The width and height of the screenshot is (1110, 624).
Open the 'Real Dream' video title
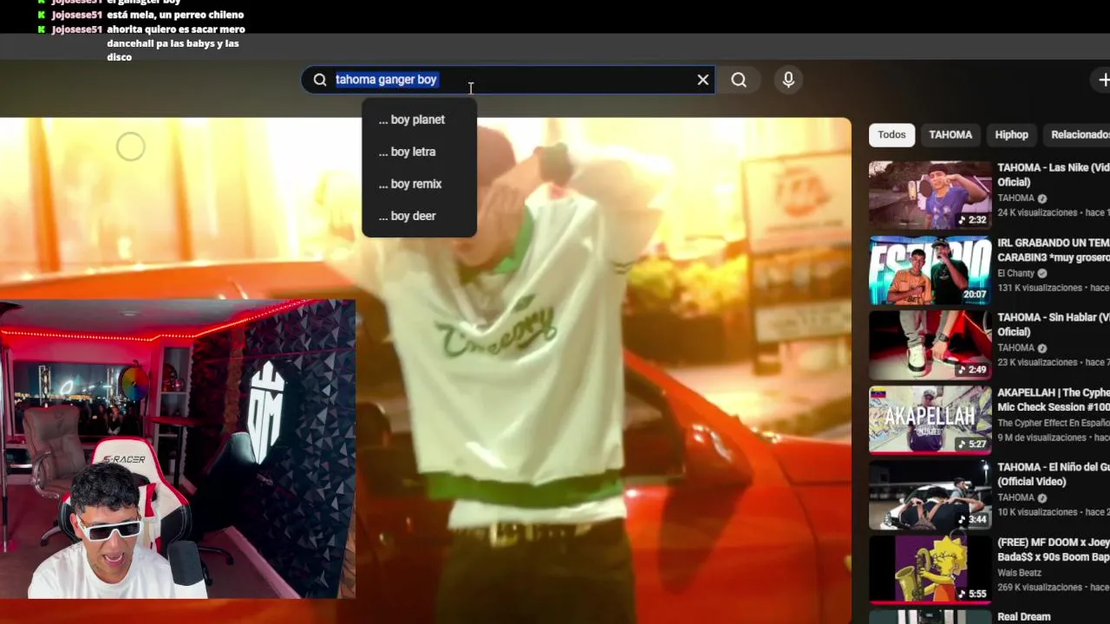point(1024,617)
